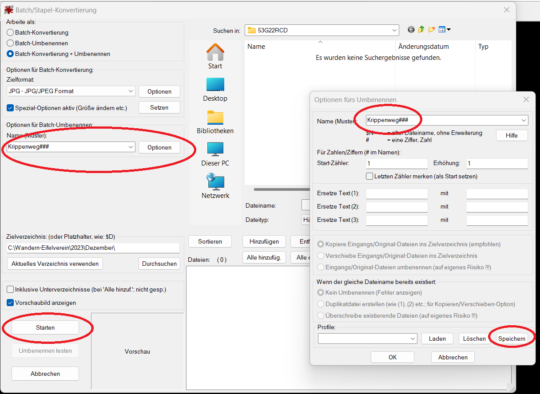
Task: Open the Suchen in folder dropdown
Action: pyautogui.click(x=322, y=30)
